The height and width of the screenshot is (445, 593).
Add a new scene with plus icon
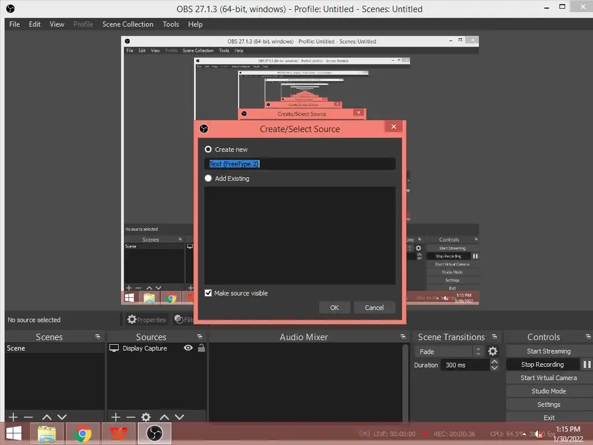tap(13, 417)
